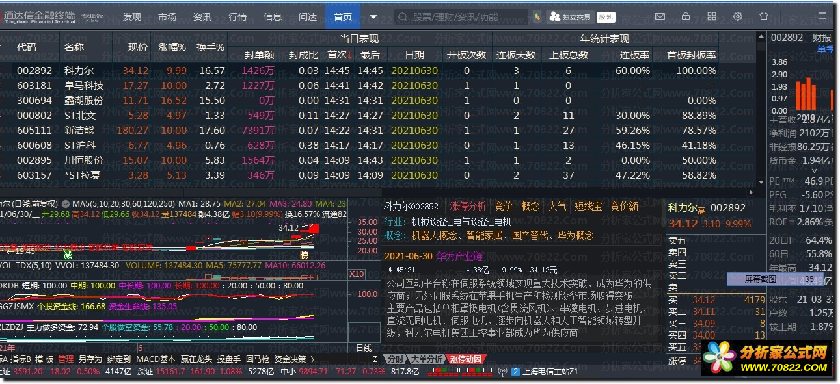Screen dimensions: 840x384
Task: Select the 赢在龙头 template
Action: [196, 359]
